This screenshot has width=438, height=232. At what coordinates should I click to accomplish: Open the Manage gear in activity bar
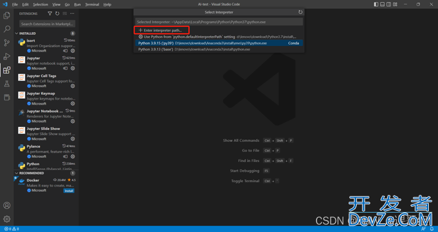[x=7, y=219]
